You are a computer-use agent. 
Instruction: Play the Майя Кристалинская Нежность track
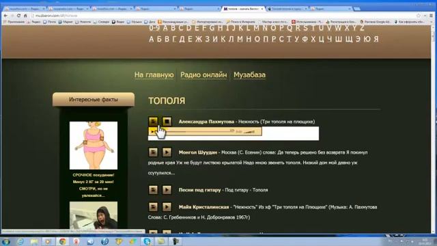(x=167, y=207)
